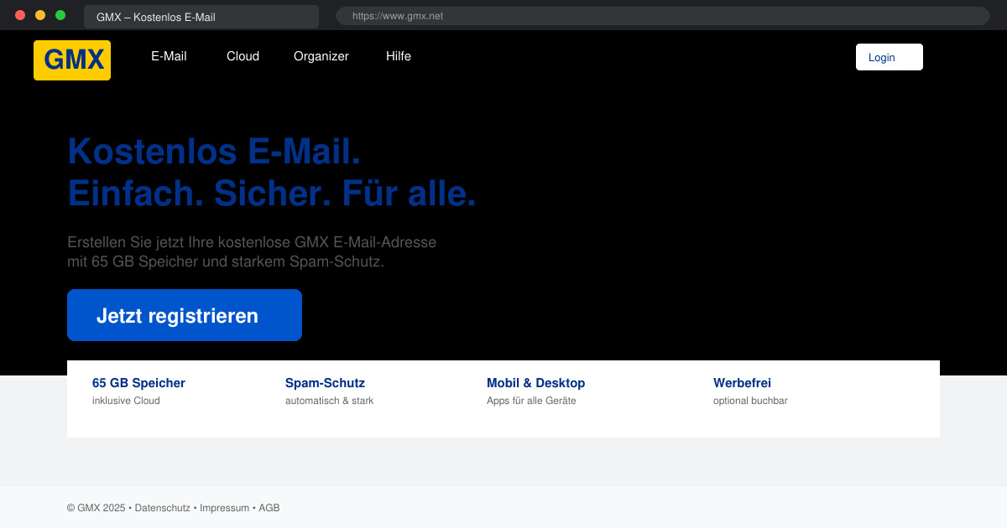Click the red window close button
The height and width of the screenshot is (528, 1007).
[20, 15]
